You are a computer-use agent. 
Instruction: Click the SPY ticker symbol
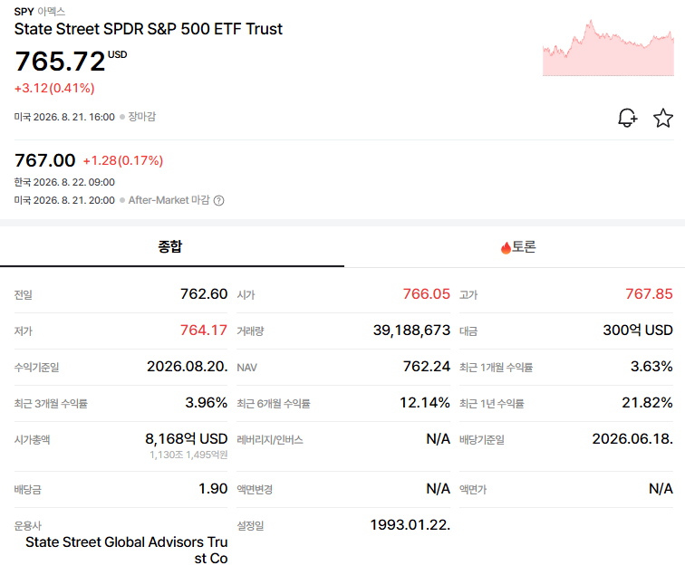coord(24,12)
